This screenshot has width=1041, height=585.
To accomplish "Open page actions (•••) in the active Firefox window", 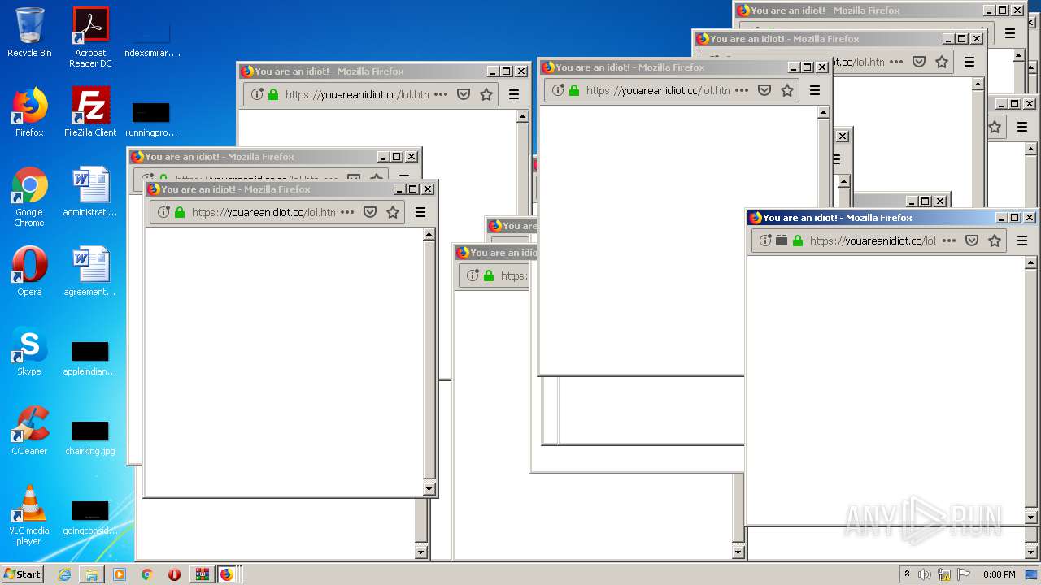I will tap(949, 240).
